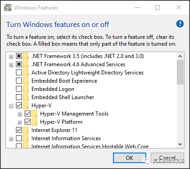Click the scrollbar down arrow in features list
Screen dimensions: 190x169
click(180, 144)
